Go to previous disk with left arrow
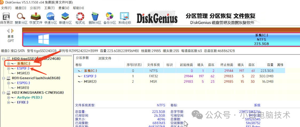The image size is (300, 127). [x=8, y=31]
